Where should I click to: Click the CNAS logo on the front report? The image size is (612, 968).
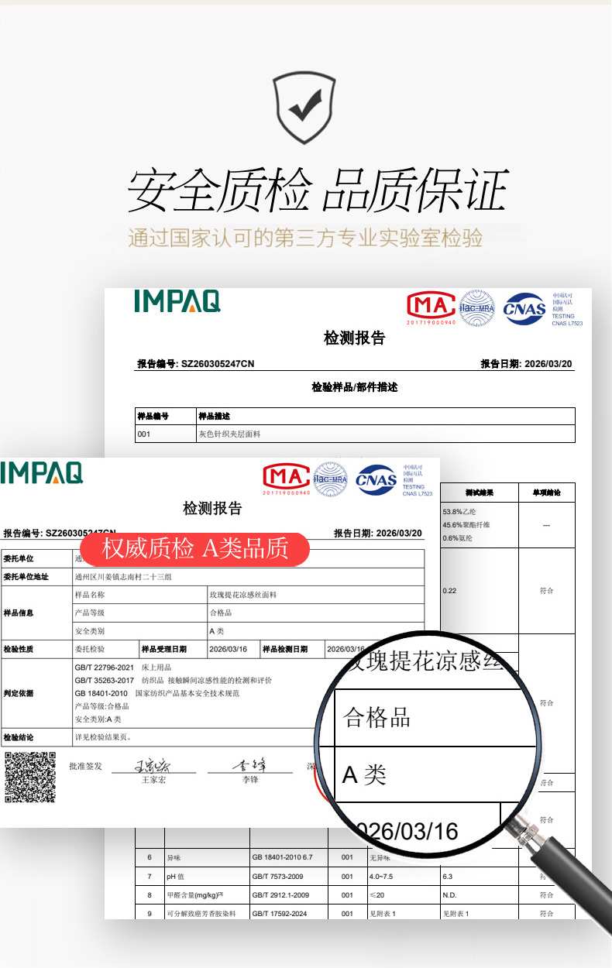tap(376, 480)
